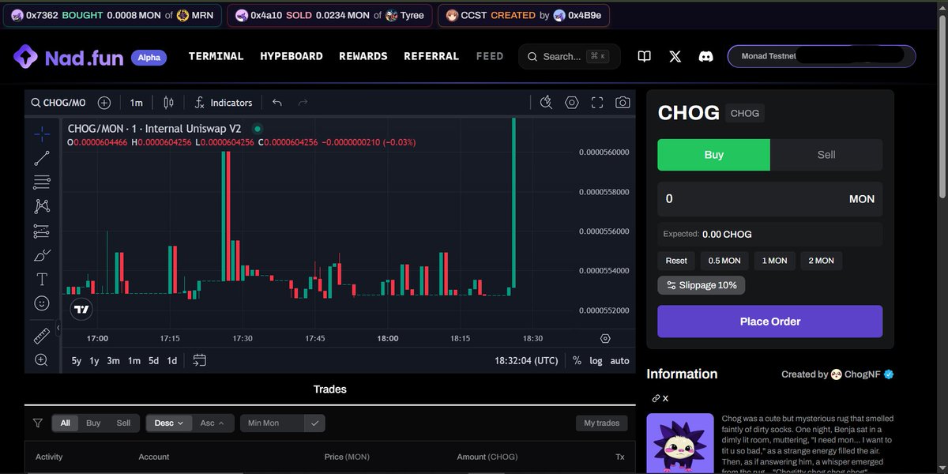
Task: Choose 0.5 MON preset amount
Action: 724,261
